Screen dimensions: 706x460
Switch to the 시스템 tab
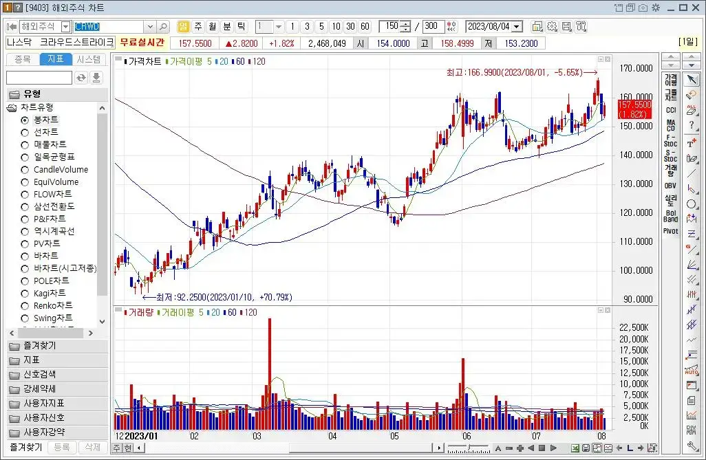(89, 59)
